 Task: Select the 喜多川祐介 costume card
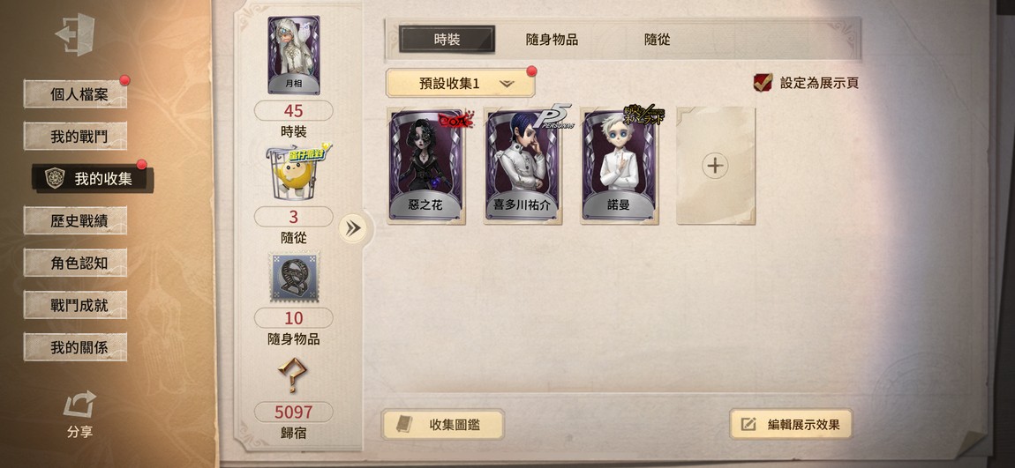tap(523, 166)
